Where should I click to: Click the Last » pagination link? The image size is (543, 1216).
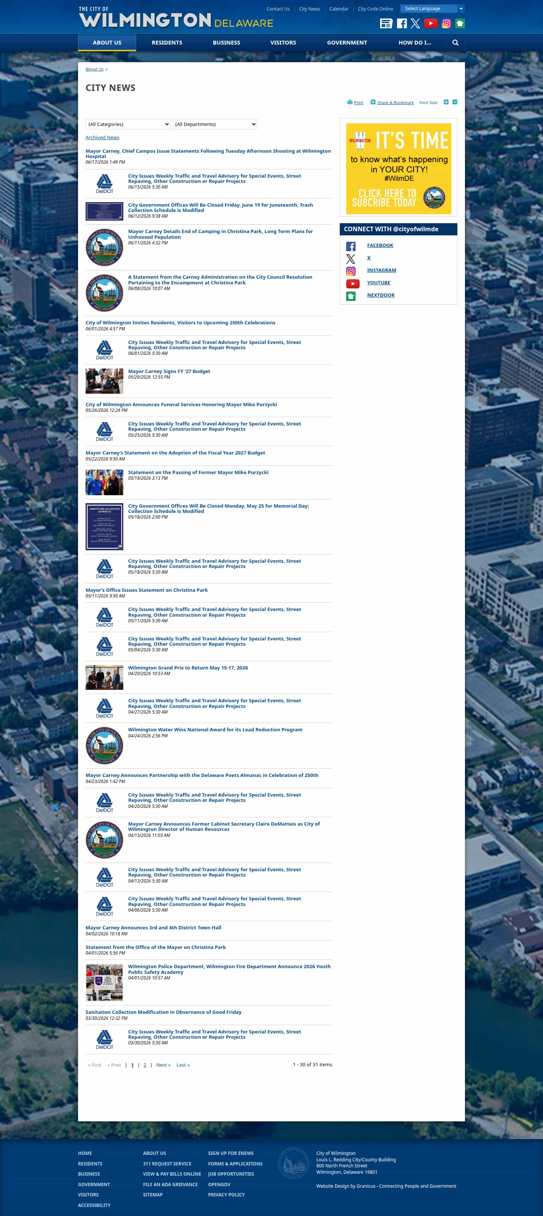(x=183, y=1065)
